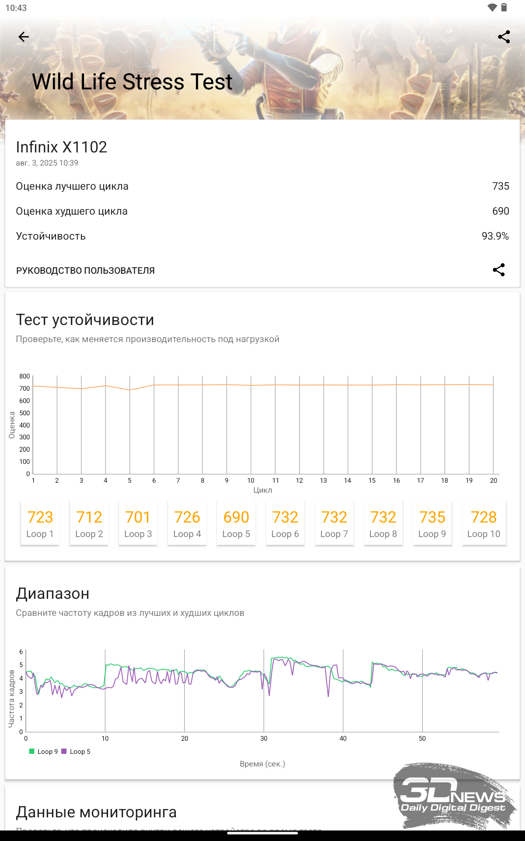Image resolution: width=525 pixels, height=841 pixels.
Task: Select Loop 3 score card 701
Action: (x=138, y=523)
